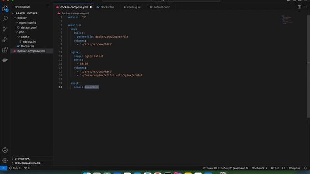This screenshot has width=310, height=174.
Task: Change file encoding UTF-8
Action: 275,168
